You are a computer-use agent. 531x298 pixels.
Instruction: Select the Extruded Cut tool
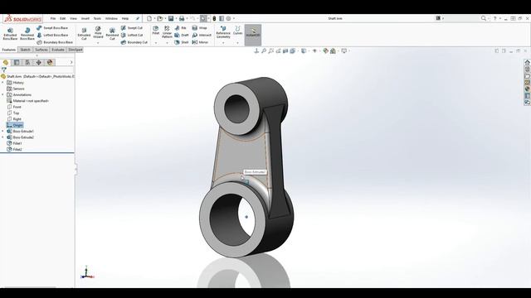point(84,34)
